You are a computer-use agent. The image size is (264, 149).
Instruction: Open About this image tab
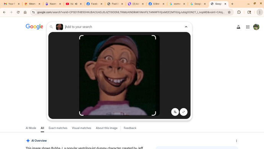[x=107, y=128]
